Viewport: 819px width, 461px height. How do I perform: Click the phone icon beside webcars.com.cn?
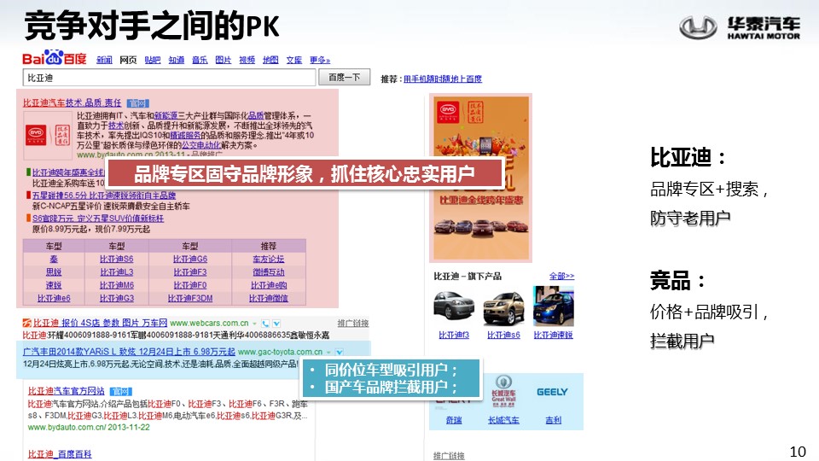pos(265,324)
